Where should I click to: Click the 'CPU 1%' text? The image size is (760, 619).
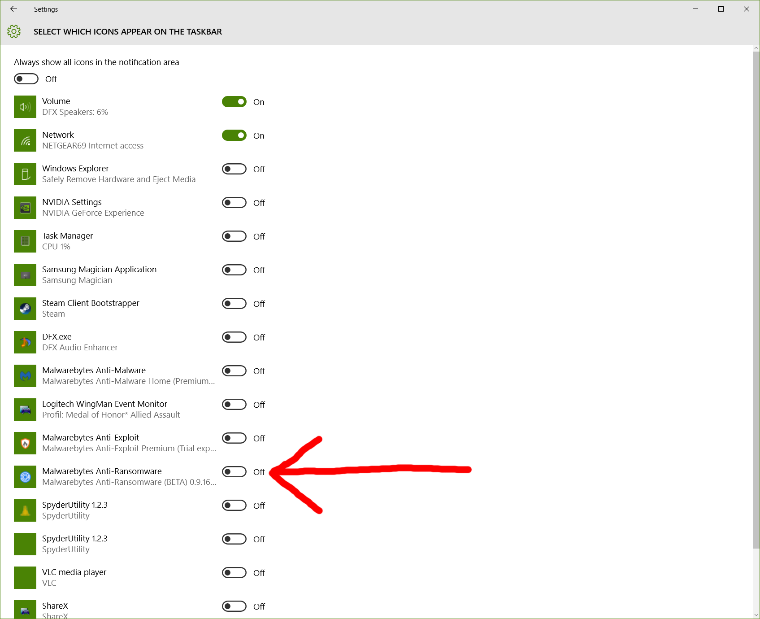tap(56, 247)
